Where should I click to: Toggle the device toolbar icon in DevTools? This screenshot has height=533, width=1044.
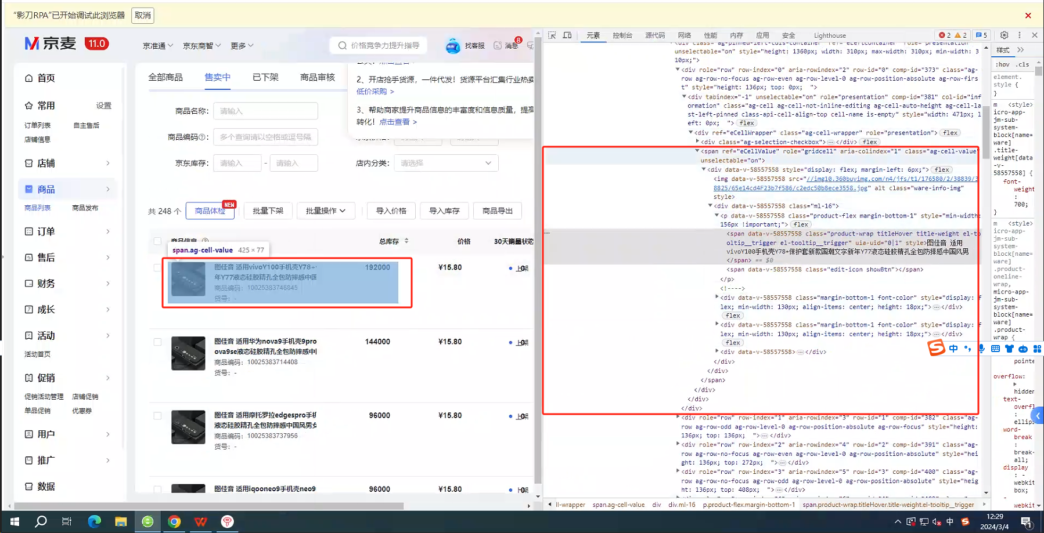[567, 35]
